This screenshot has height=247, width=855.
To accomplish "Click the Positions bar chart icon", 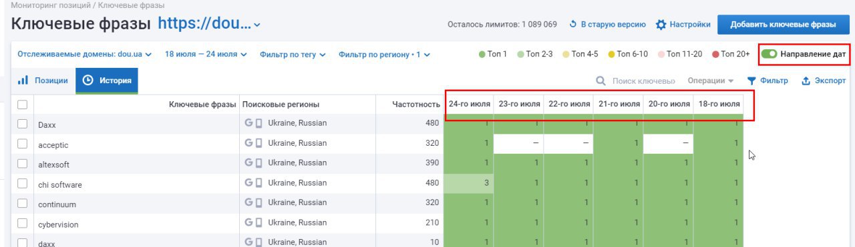I will pyautogui.click(x=23, y=81).
